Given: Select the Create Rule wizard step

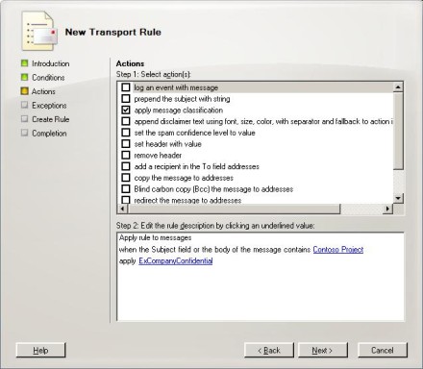Looking at the screenshot, I should tap(51, 119).
